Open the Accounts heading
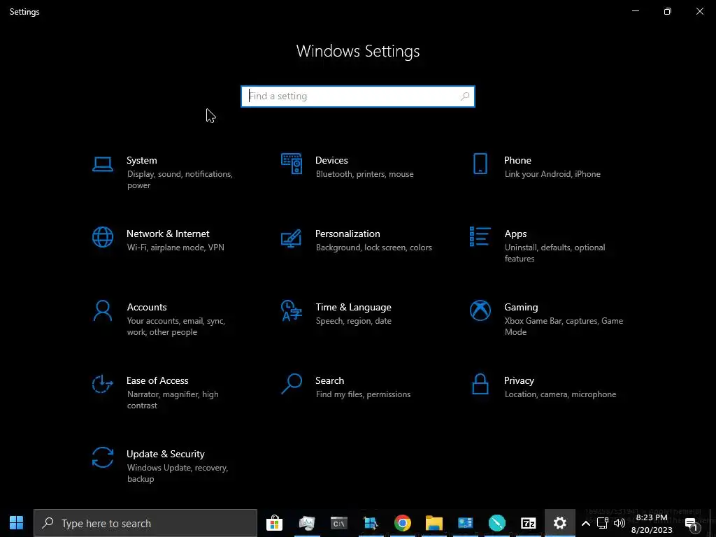The height and width of the screenshot is (537, 716). point(147,308)
